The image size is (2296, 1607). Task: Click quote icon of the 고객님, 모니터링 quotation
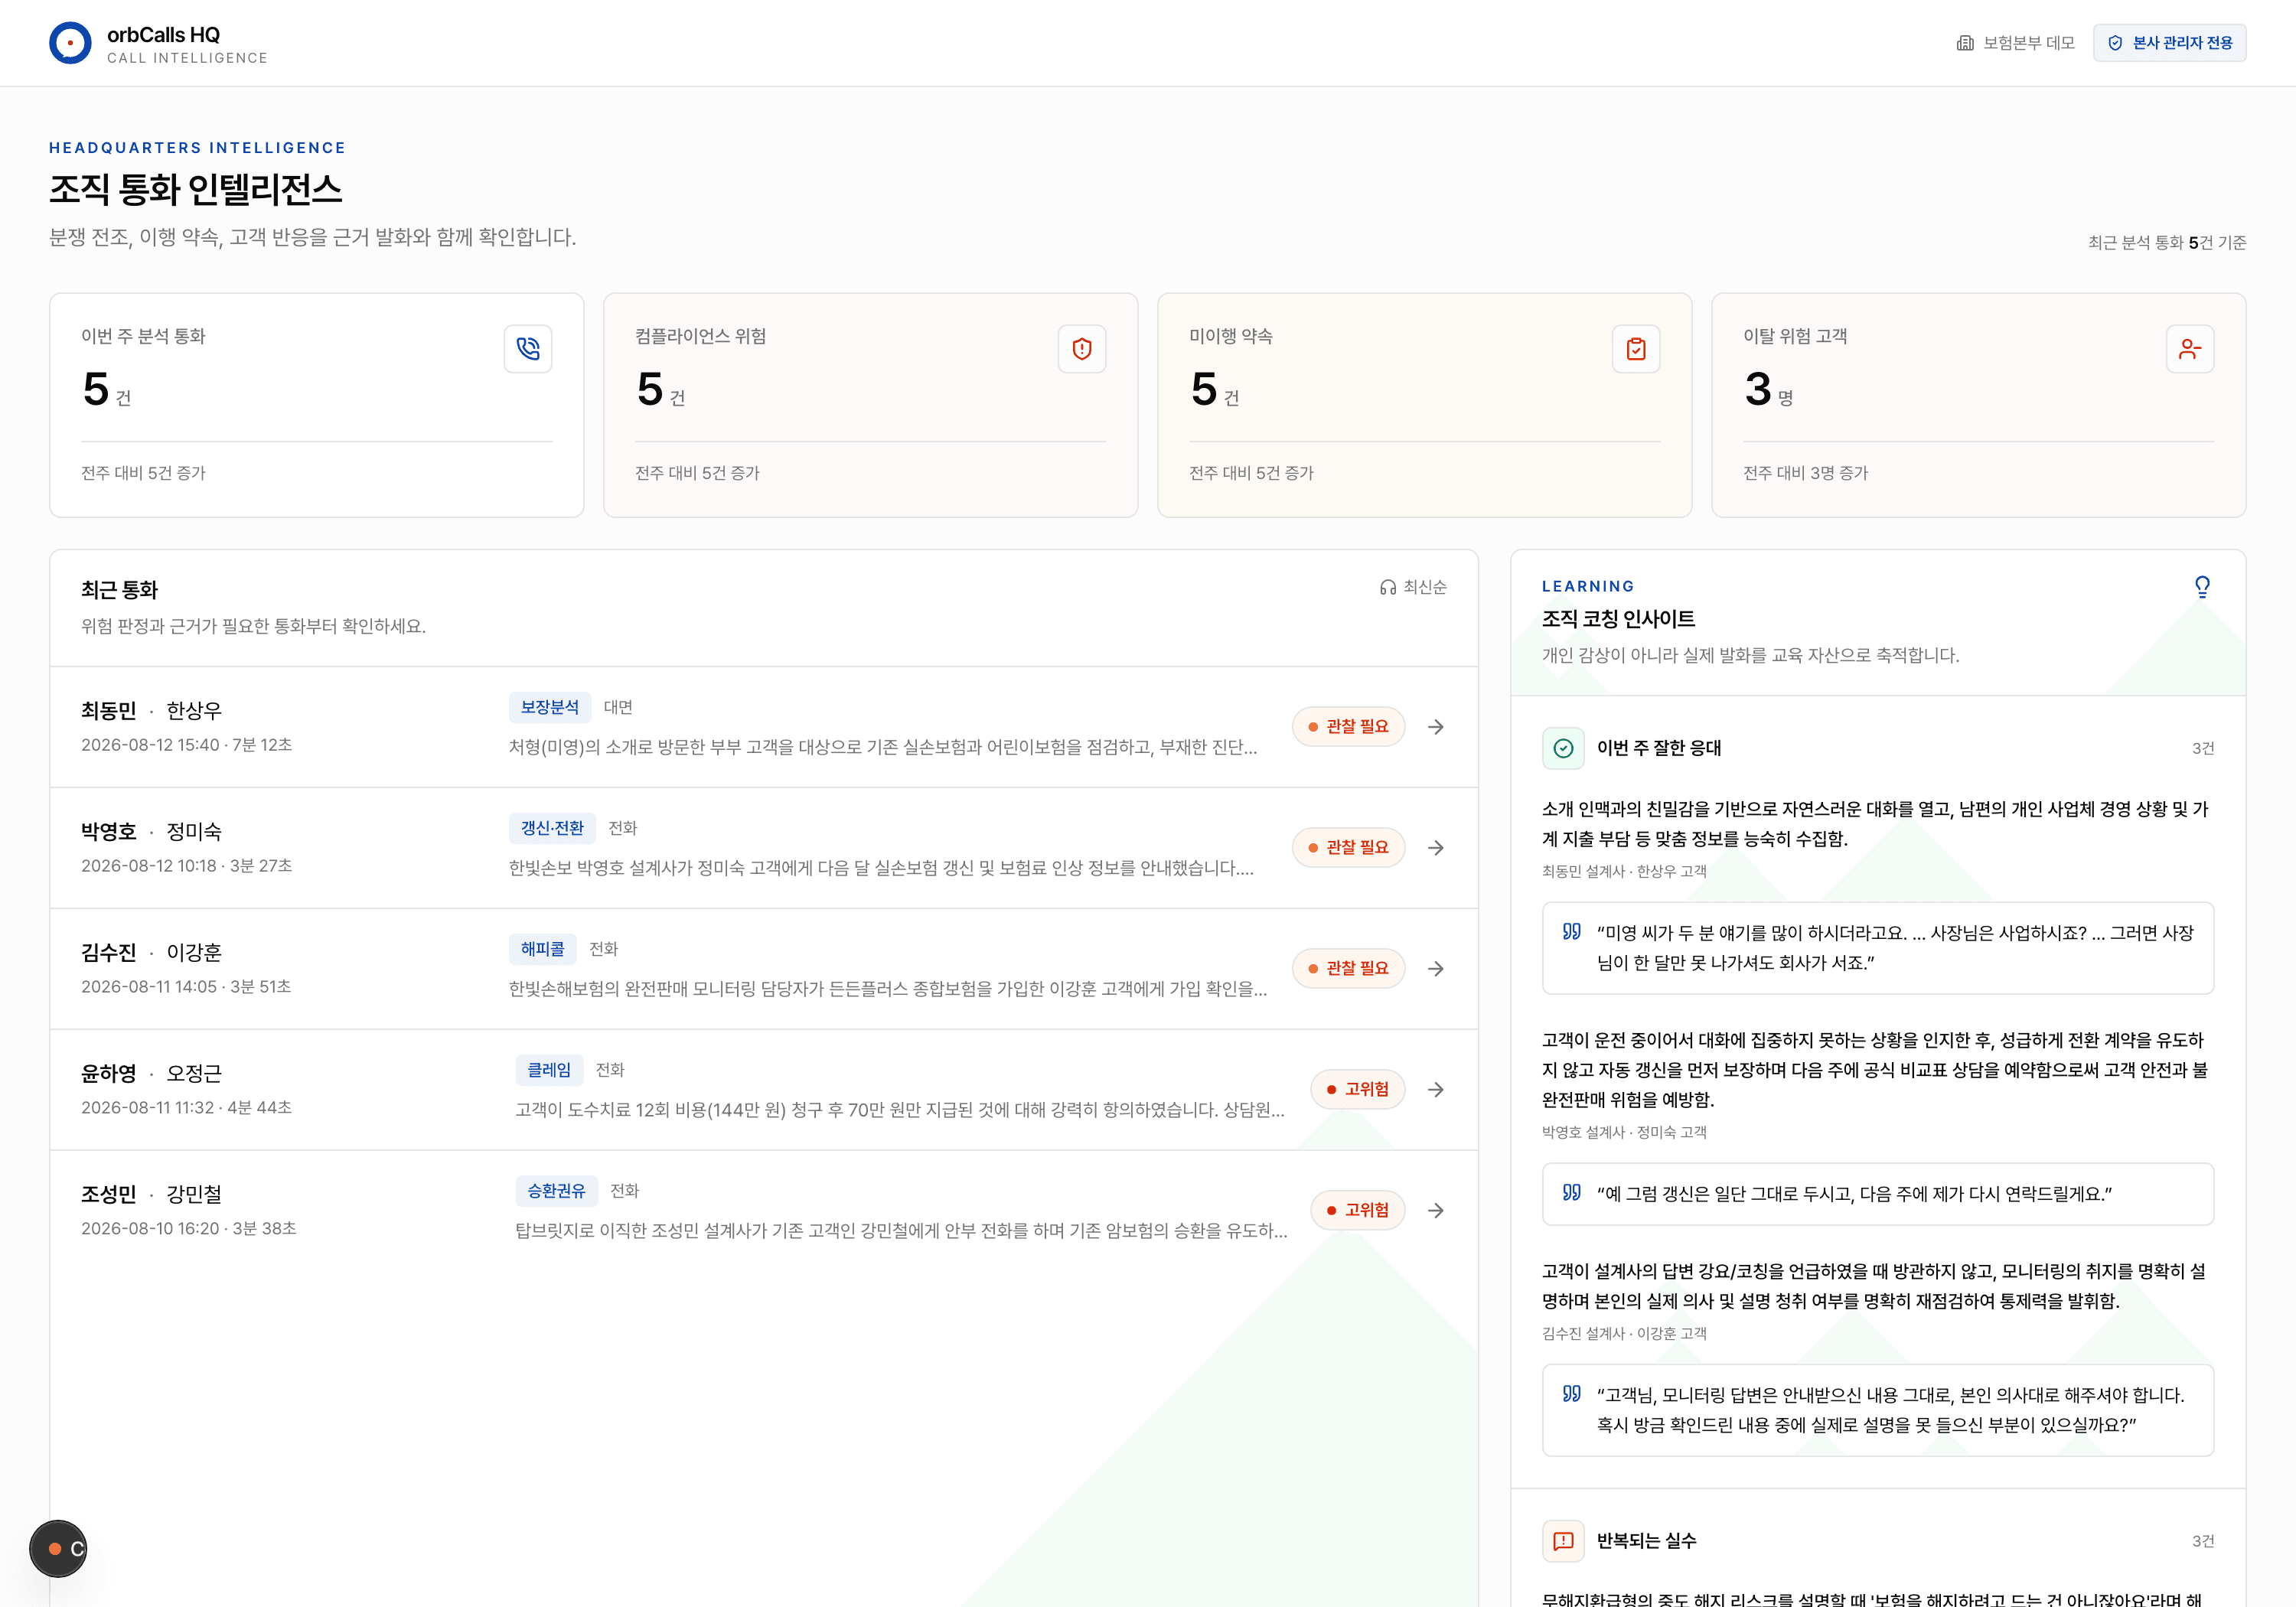click(x=1572, y=1394)
